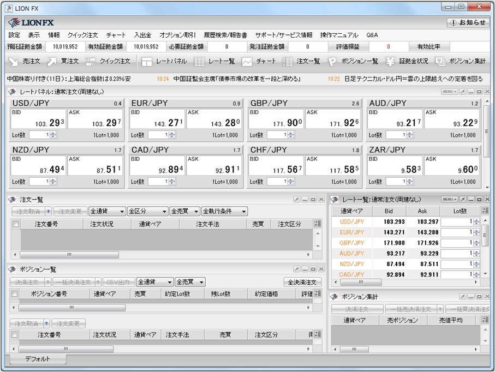The height and width of the screenshot is (372, 495).
Task: Click the column settings icon in ポジション一覧 table header
Action: pyautogui.click(x=318, y=293)
